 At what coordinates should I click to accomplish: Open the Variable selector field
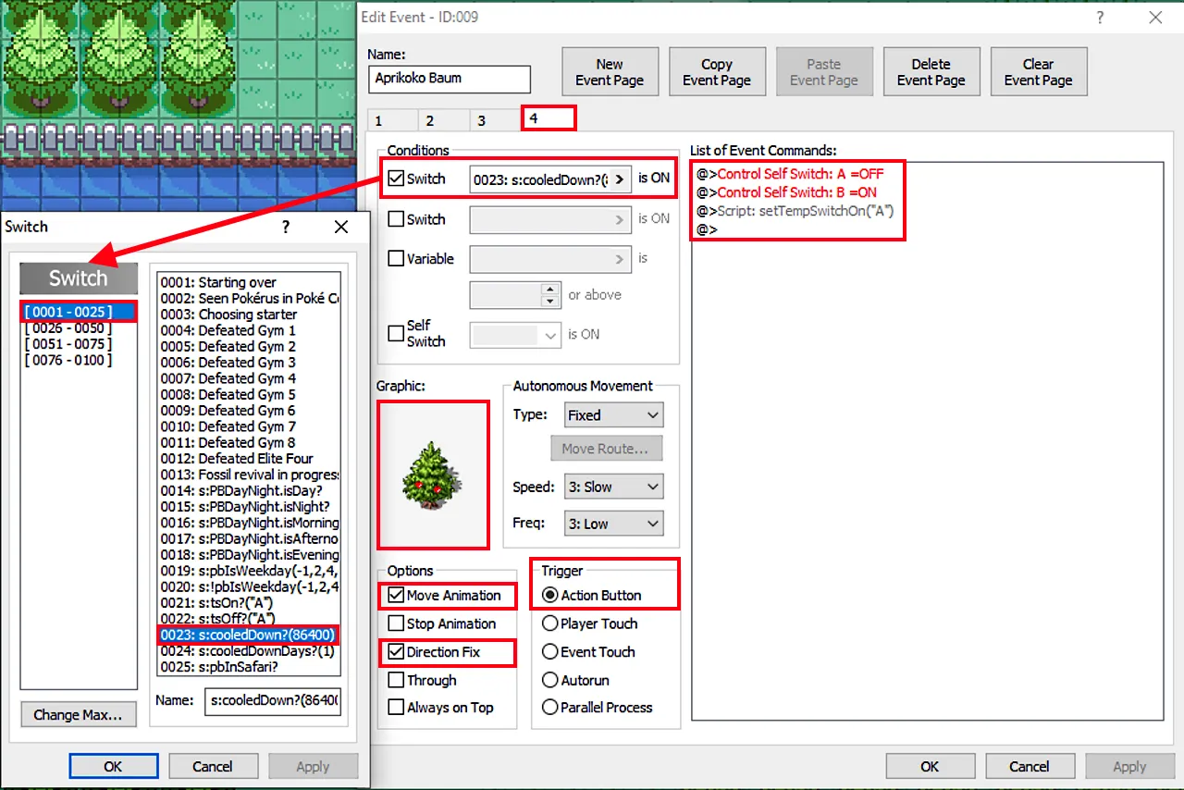click(550, 259)
